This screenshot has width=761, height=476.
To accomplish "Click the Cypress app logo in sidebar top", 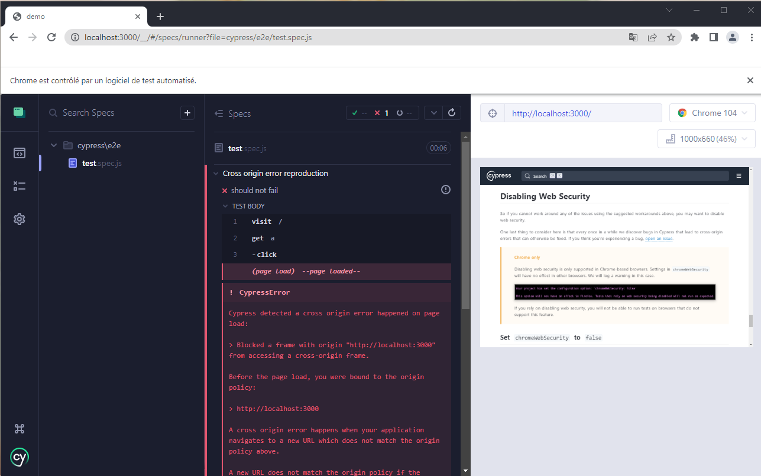I will (x=20, y=113).
